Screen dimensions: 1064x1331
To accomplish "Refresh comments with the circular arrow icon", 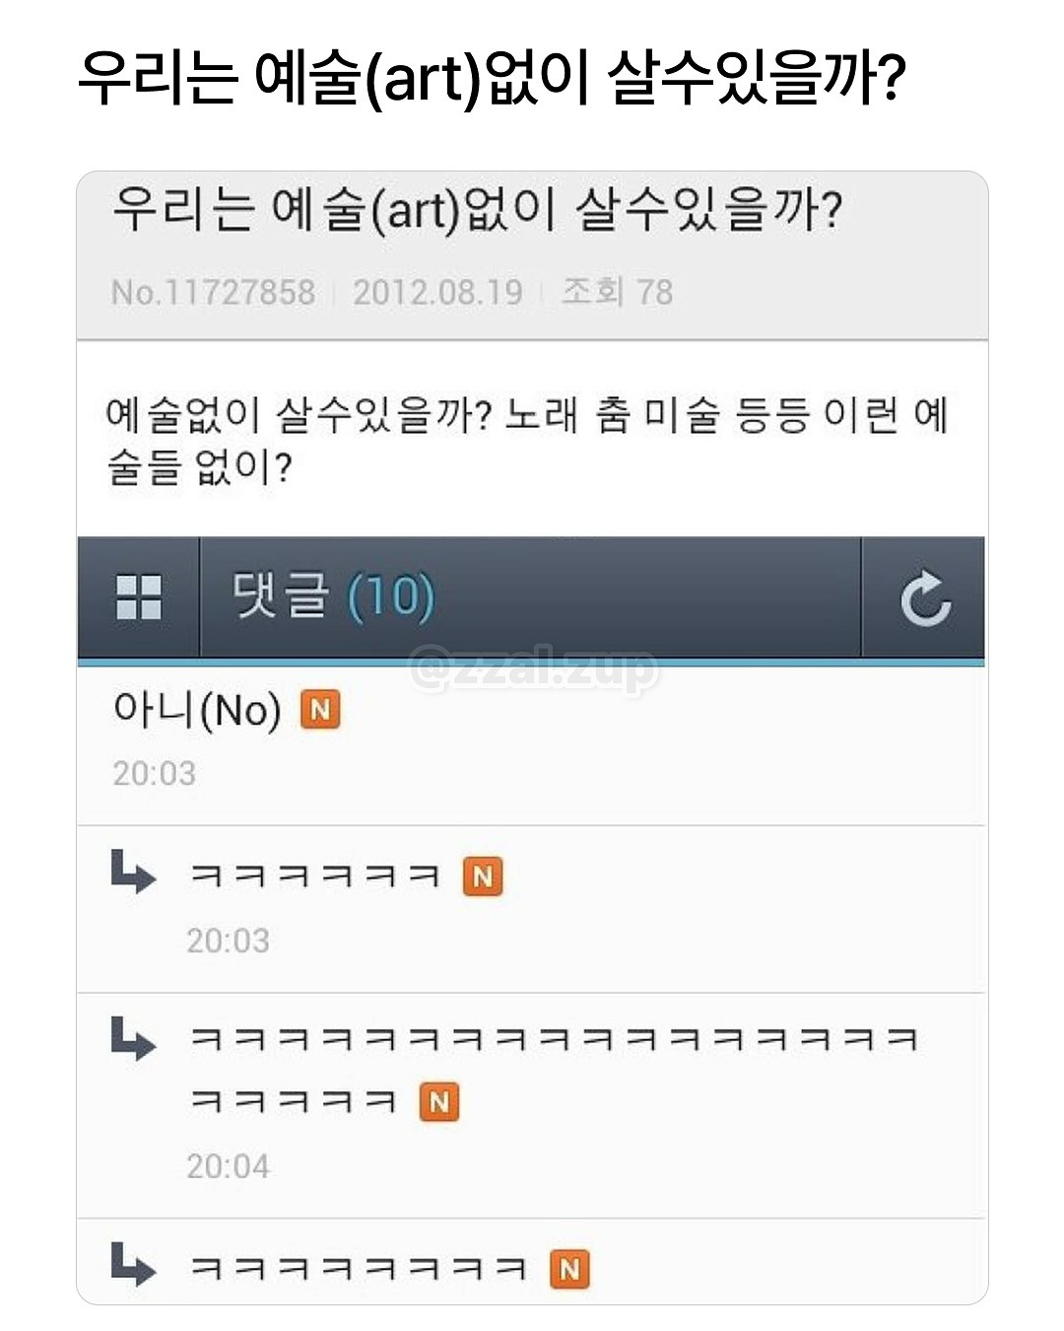I will [927, 597].
